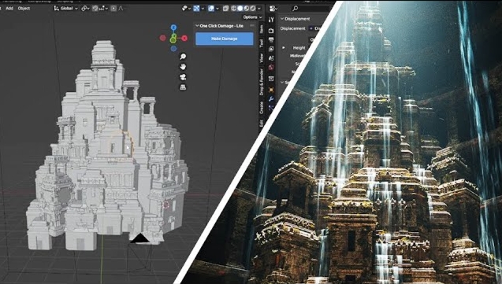Open the snapping options dropdown

pyautogui.click(x=104, y=9)
